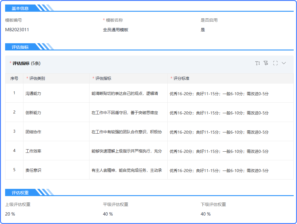Click the template name 全员通用模板
This screenshot has height=224, width=297.
pos(115,30)
